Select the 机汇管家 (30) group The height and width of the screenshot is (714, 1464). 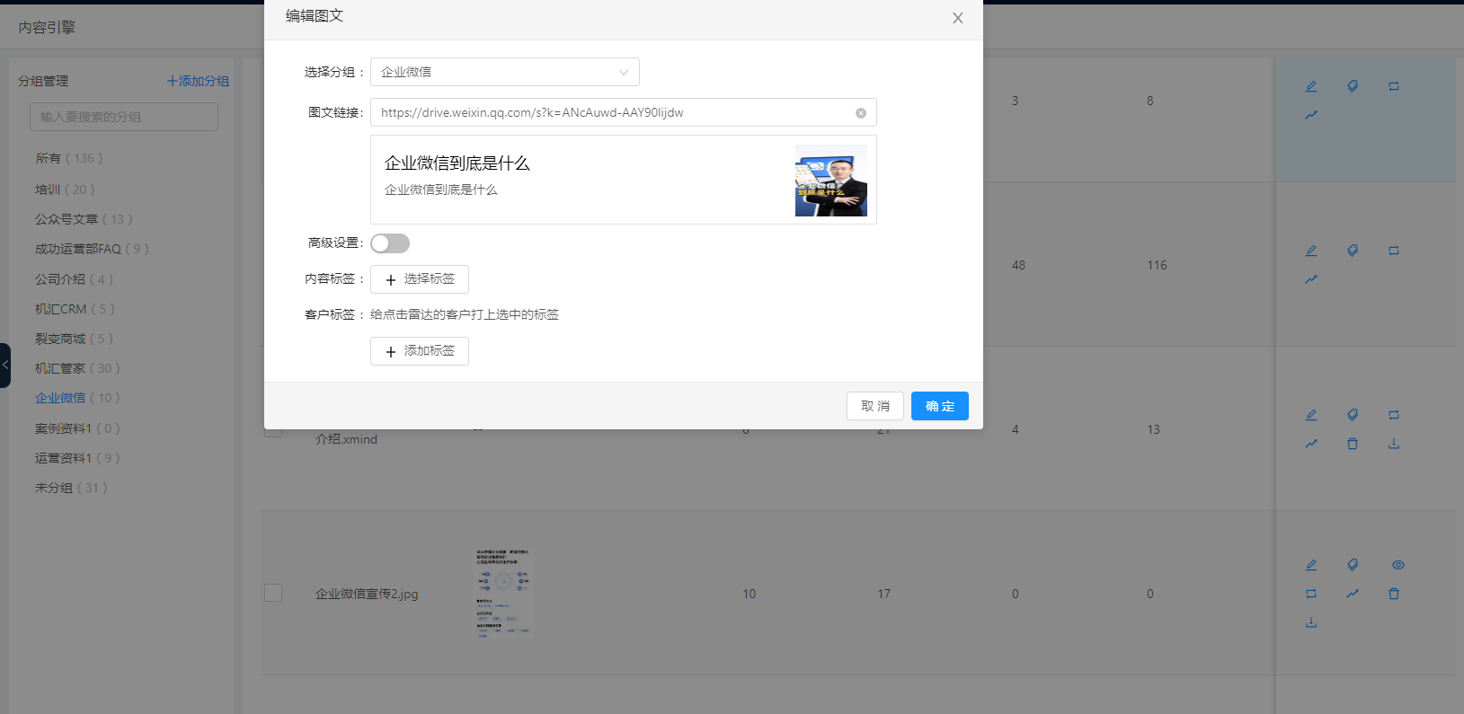pos(77,368)
